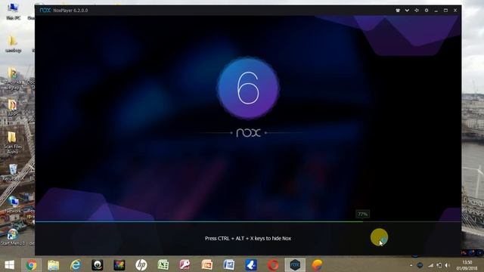Click the 77% loading percentage label
This screenshot has width=484, height=272.
point(363,214)
